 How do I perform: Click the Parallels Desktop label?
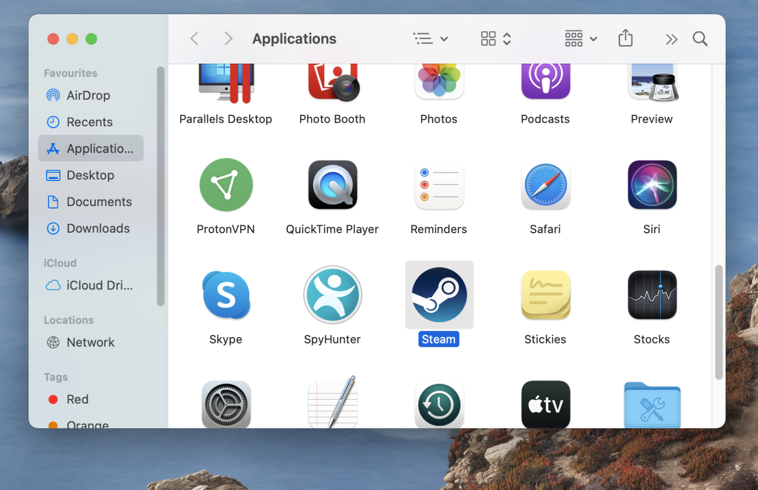226,119
